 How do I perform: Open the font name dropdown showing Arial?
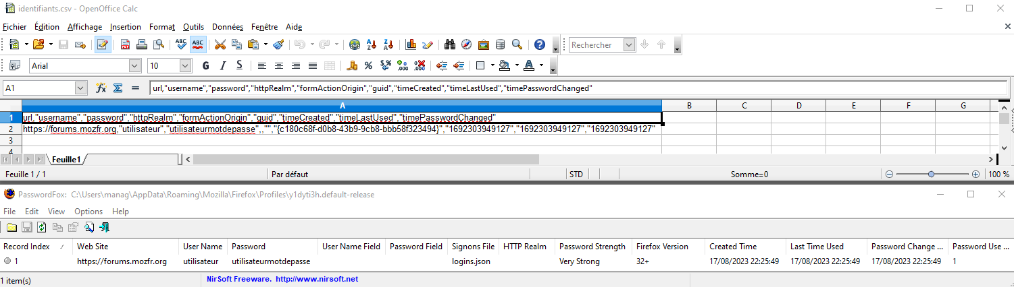[x=134, y=65]
